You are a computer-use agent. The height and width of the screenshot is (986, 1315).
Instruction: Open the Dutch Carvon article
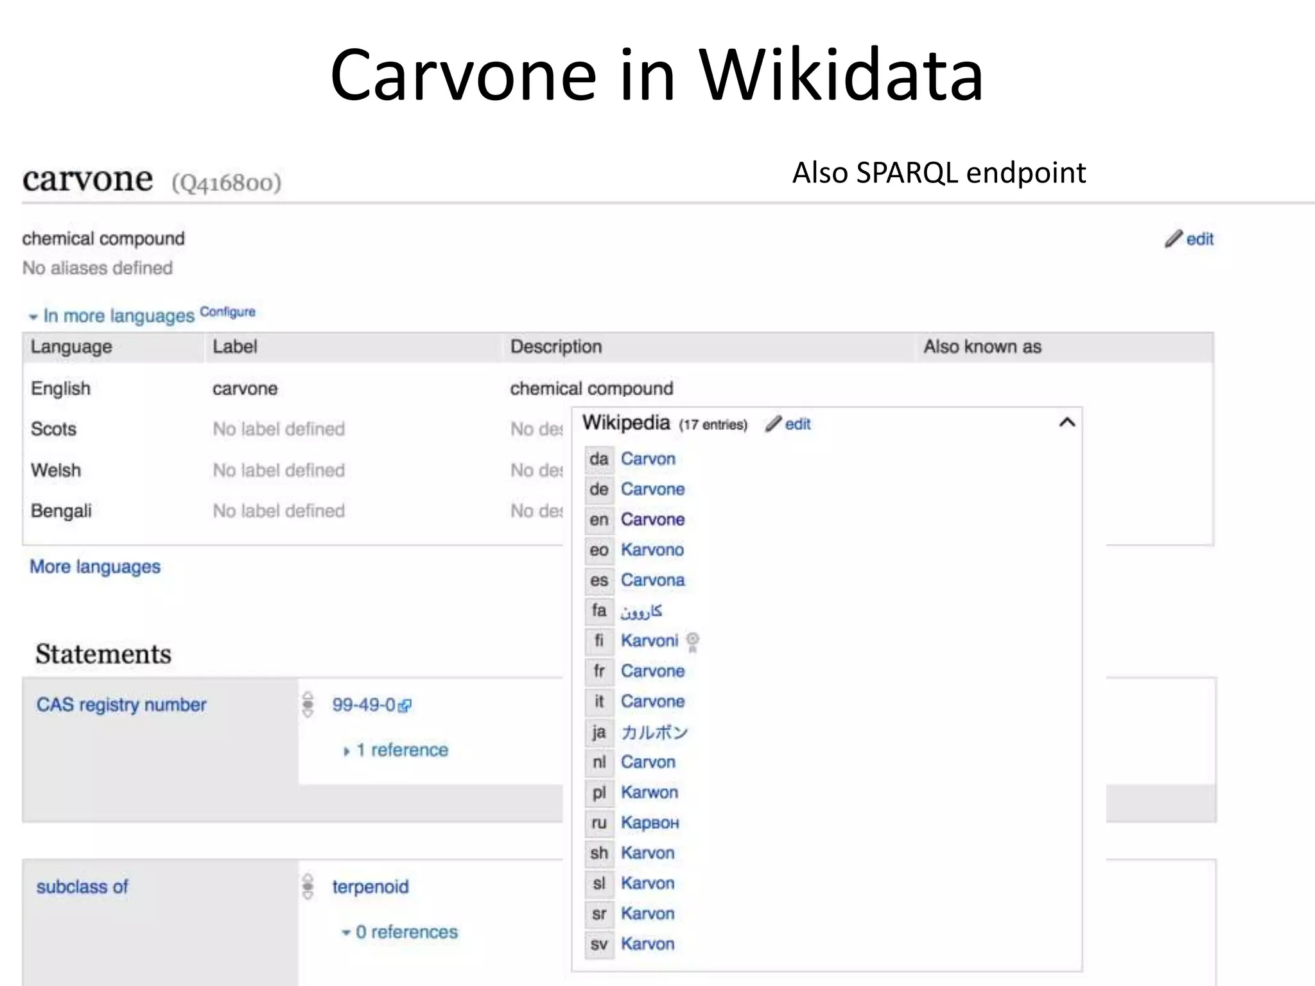(648, 762)
